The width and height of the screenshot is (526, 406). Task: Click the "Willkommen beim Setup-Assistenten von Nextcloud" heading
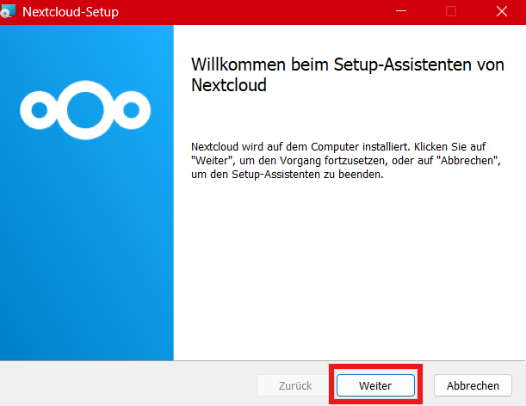click(x=348, y=75)
